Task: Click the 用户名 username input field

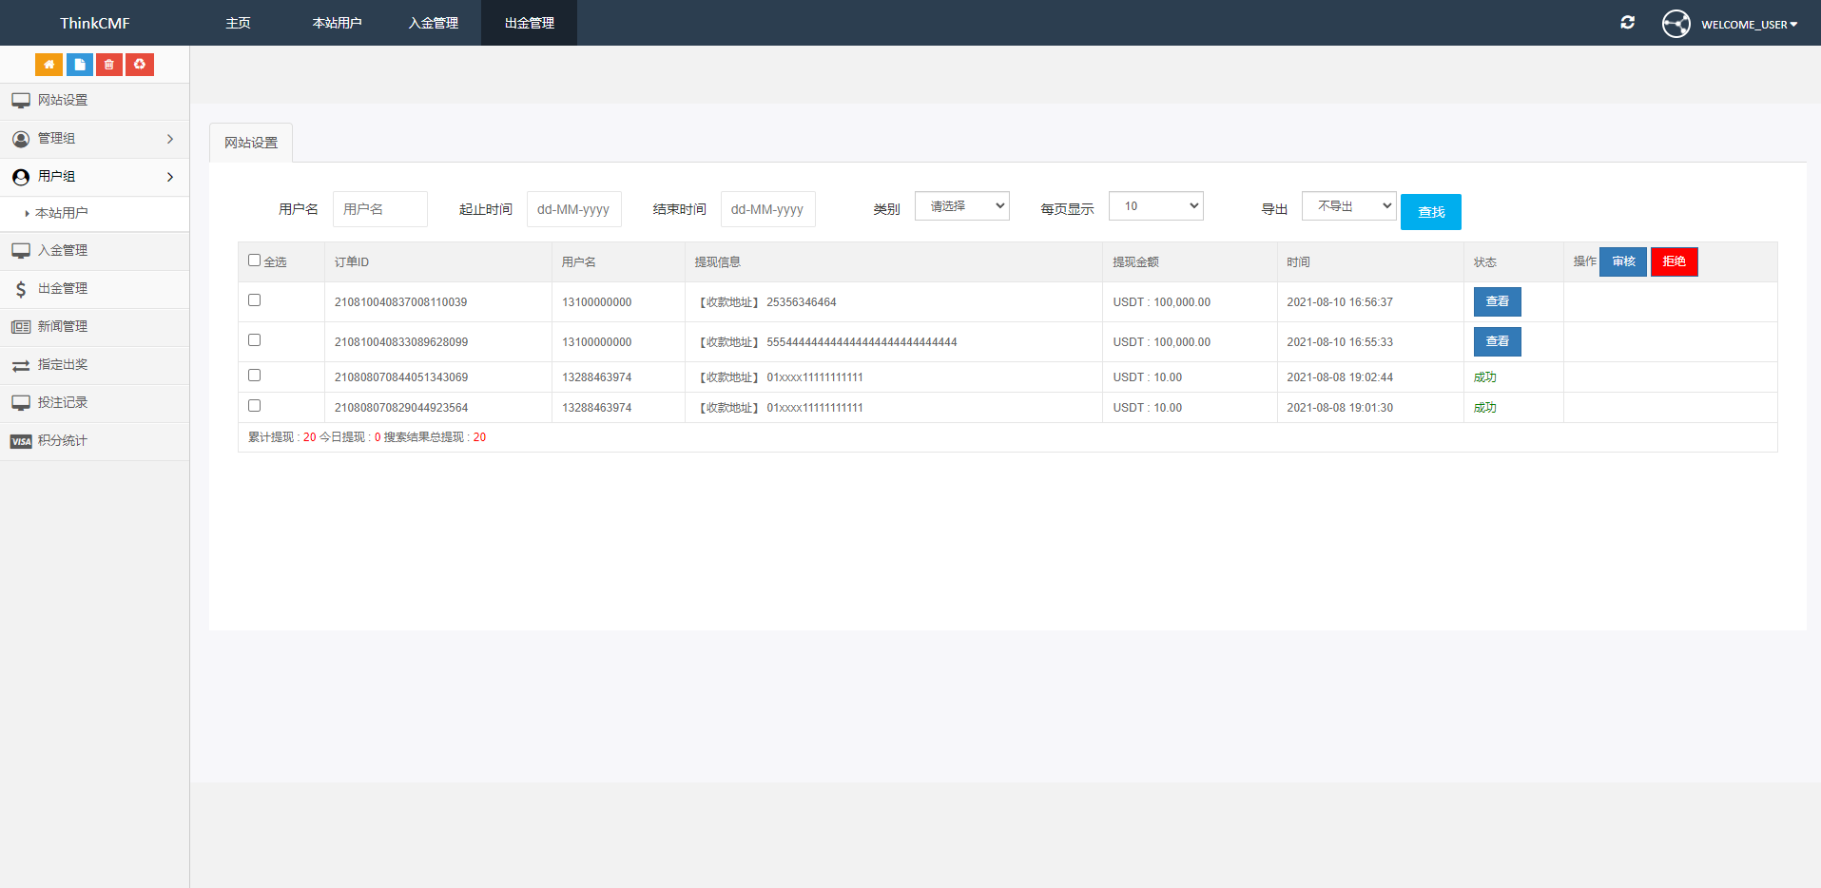Action: tap(379, 208)
